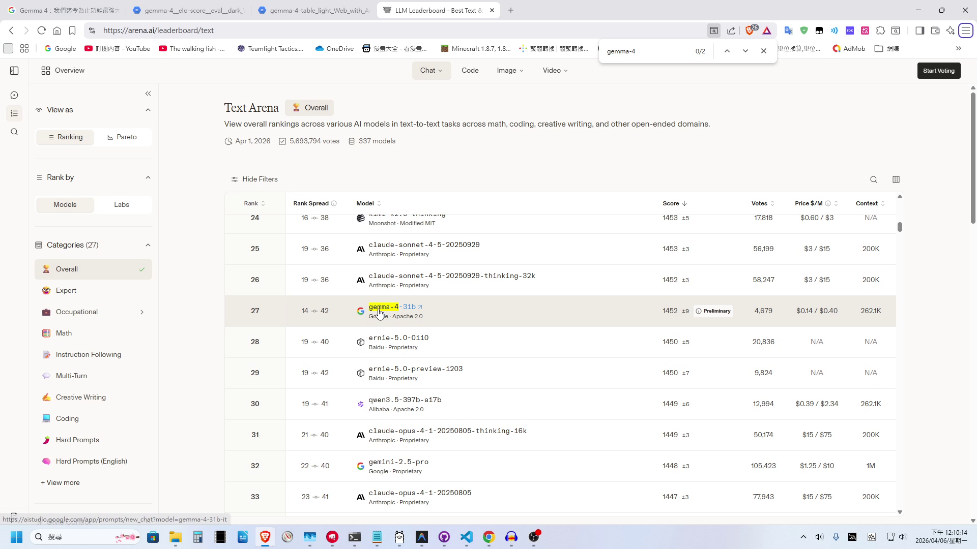The width and height of the screenshot is (977, 549).
Task: Open Rank Spread info tooltip icon
Action: click(334, 203)
